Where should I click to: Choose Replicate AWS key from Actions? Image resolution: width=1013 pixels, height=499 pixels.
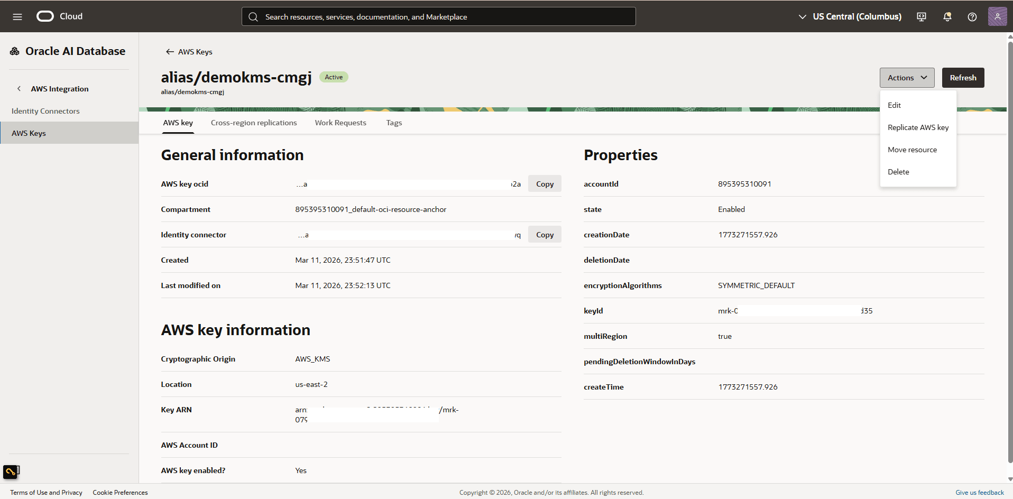[x=918, y=127]
